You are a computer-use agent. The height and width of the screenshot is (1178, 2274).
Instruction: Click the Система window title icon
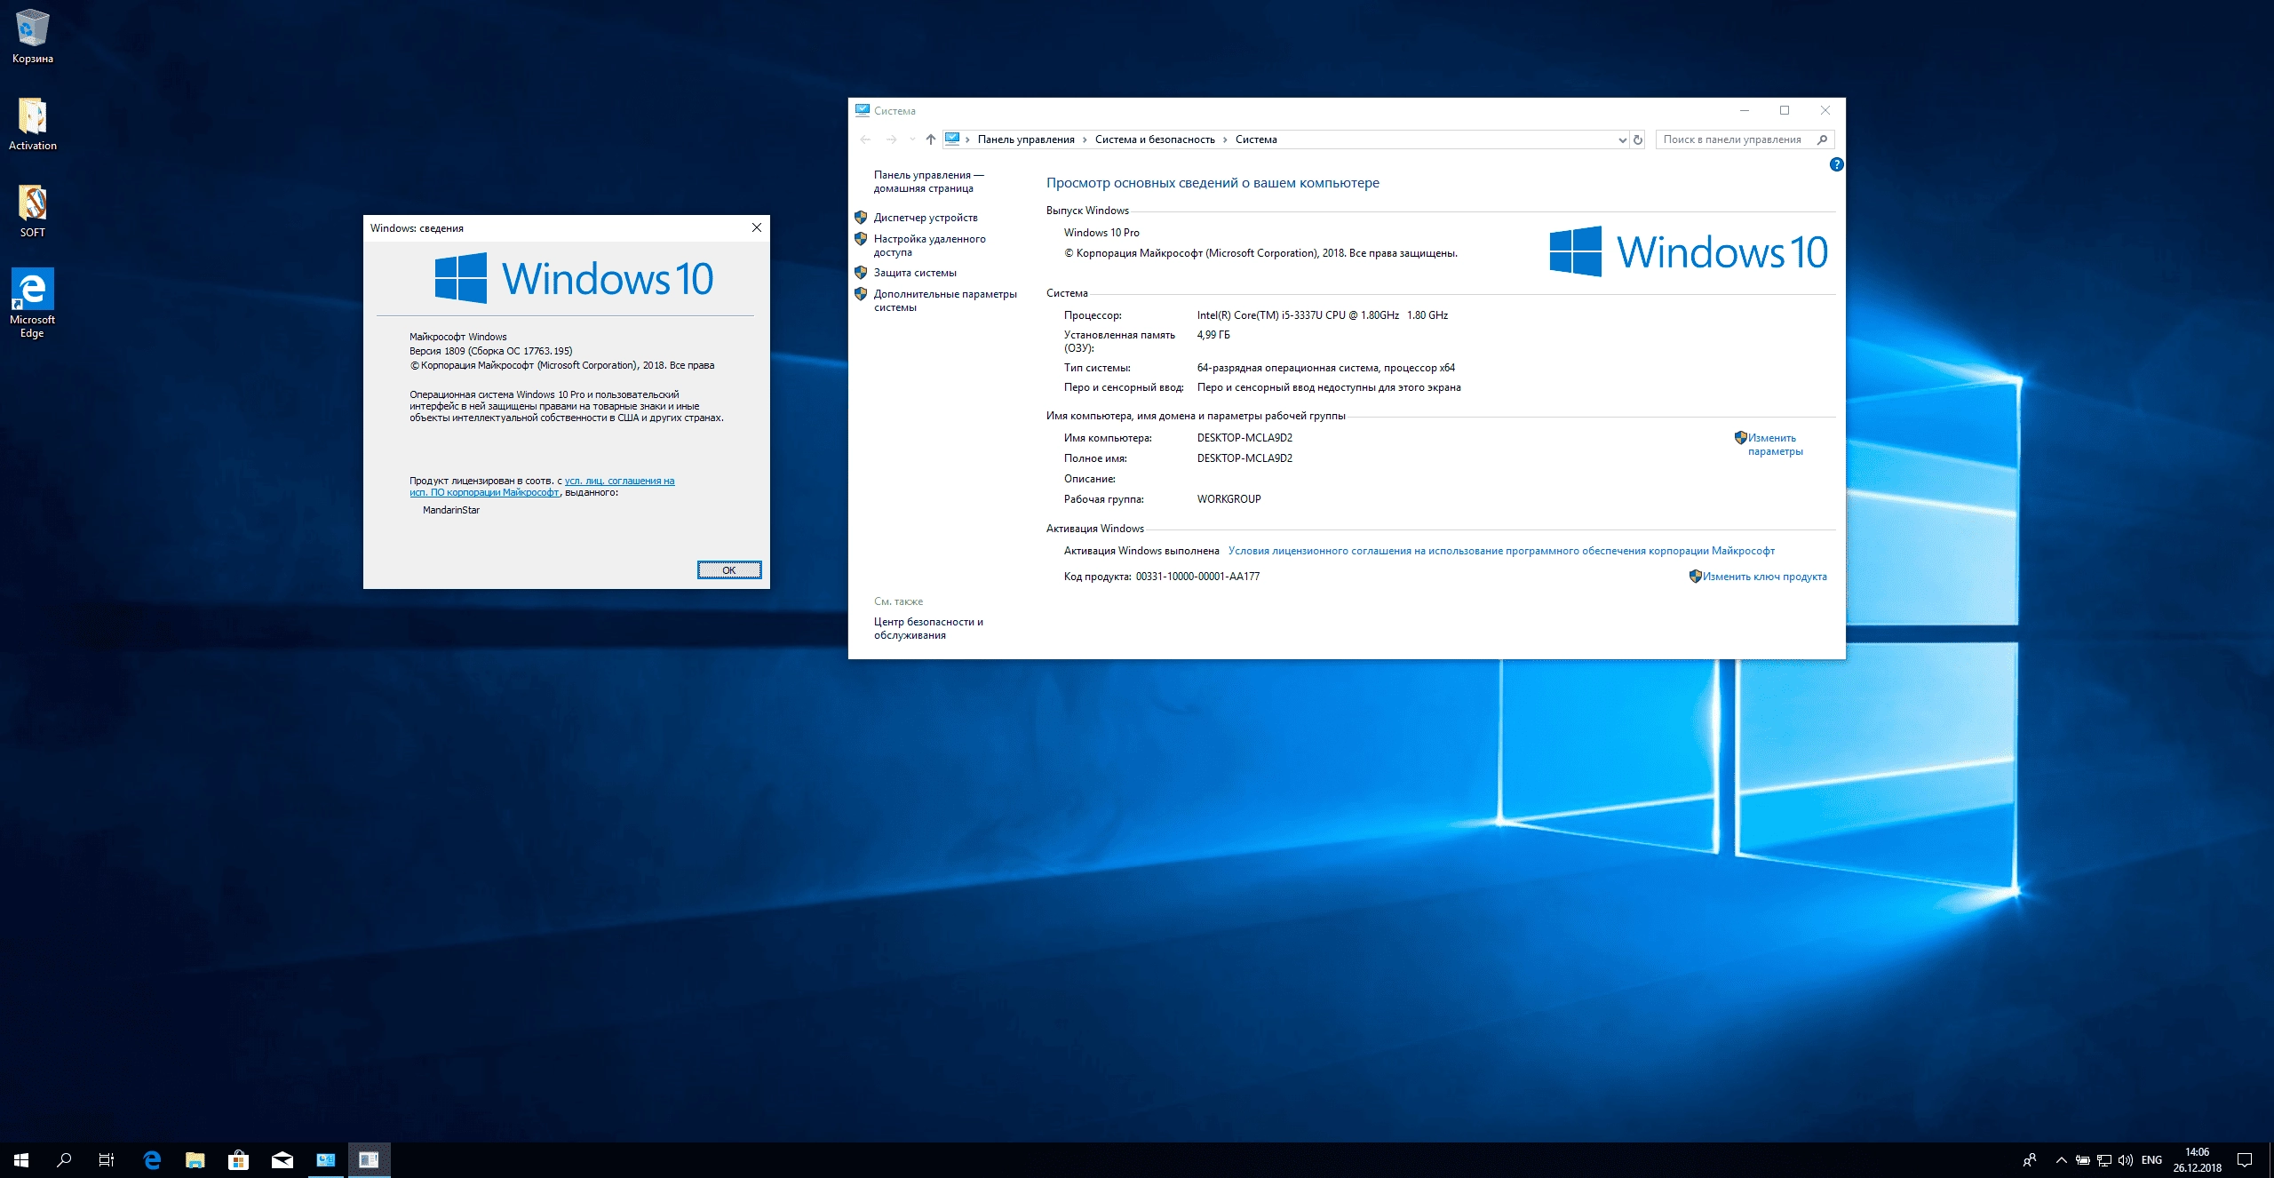pyautogui.click(x=862, y=110)
